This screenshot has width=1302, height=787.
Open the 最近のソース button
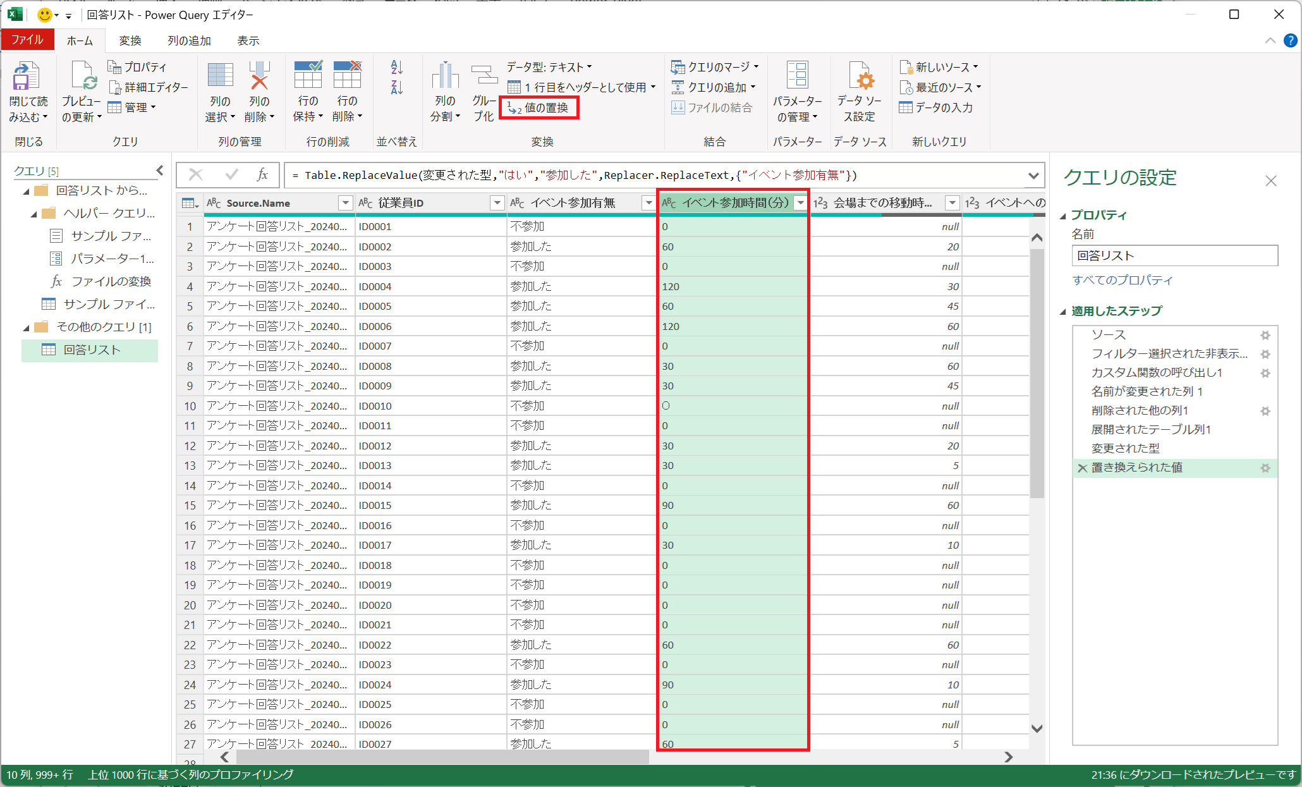pyautogui.click(x=940, y=87)
